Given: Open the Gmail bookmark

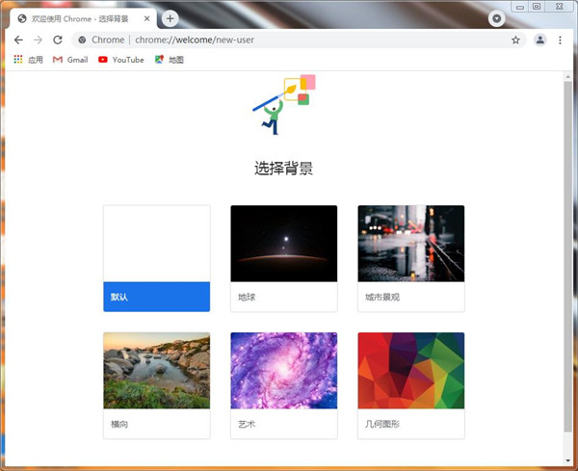Looking at the screenshot, I should click(69, 60).
